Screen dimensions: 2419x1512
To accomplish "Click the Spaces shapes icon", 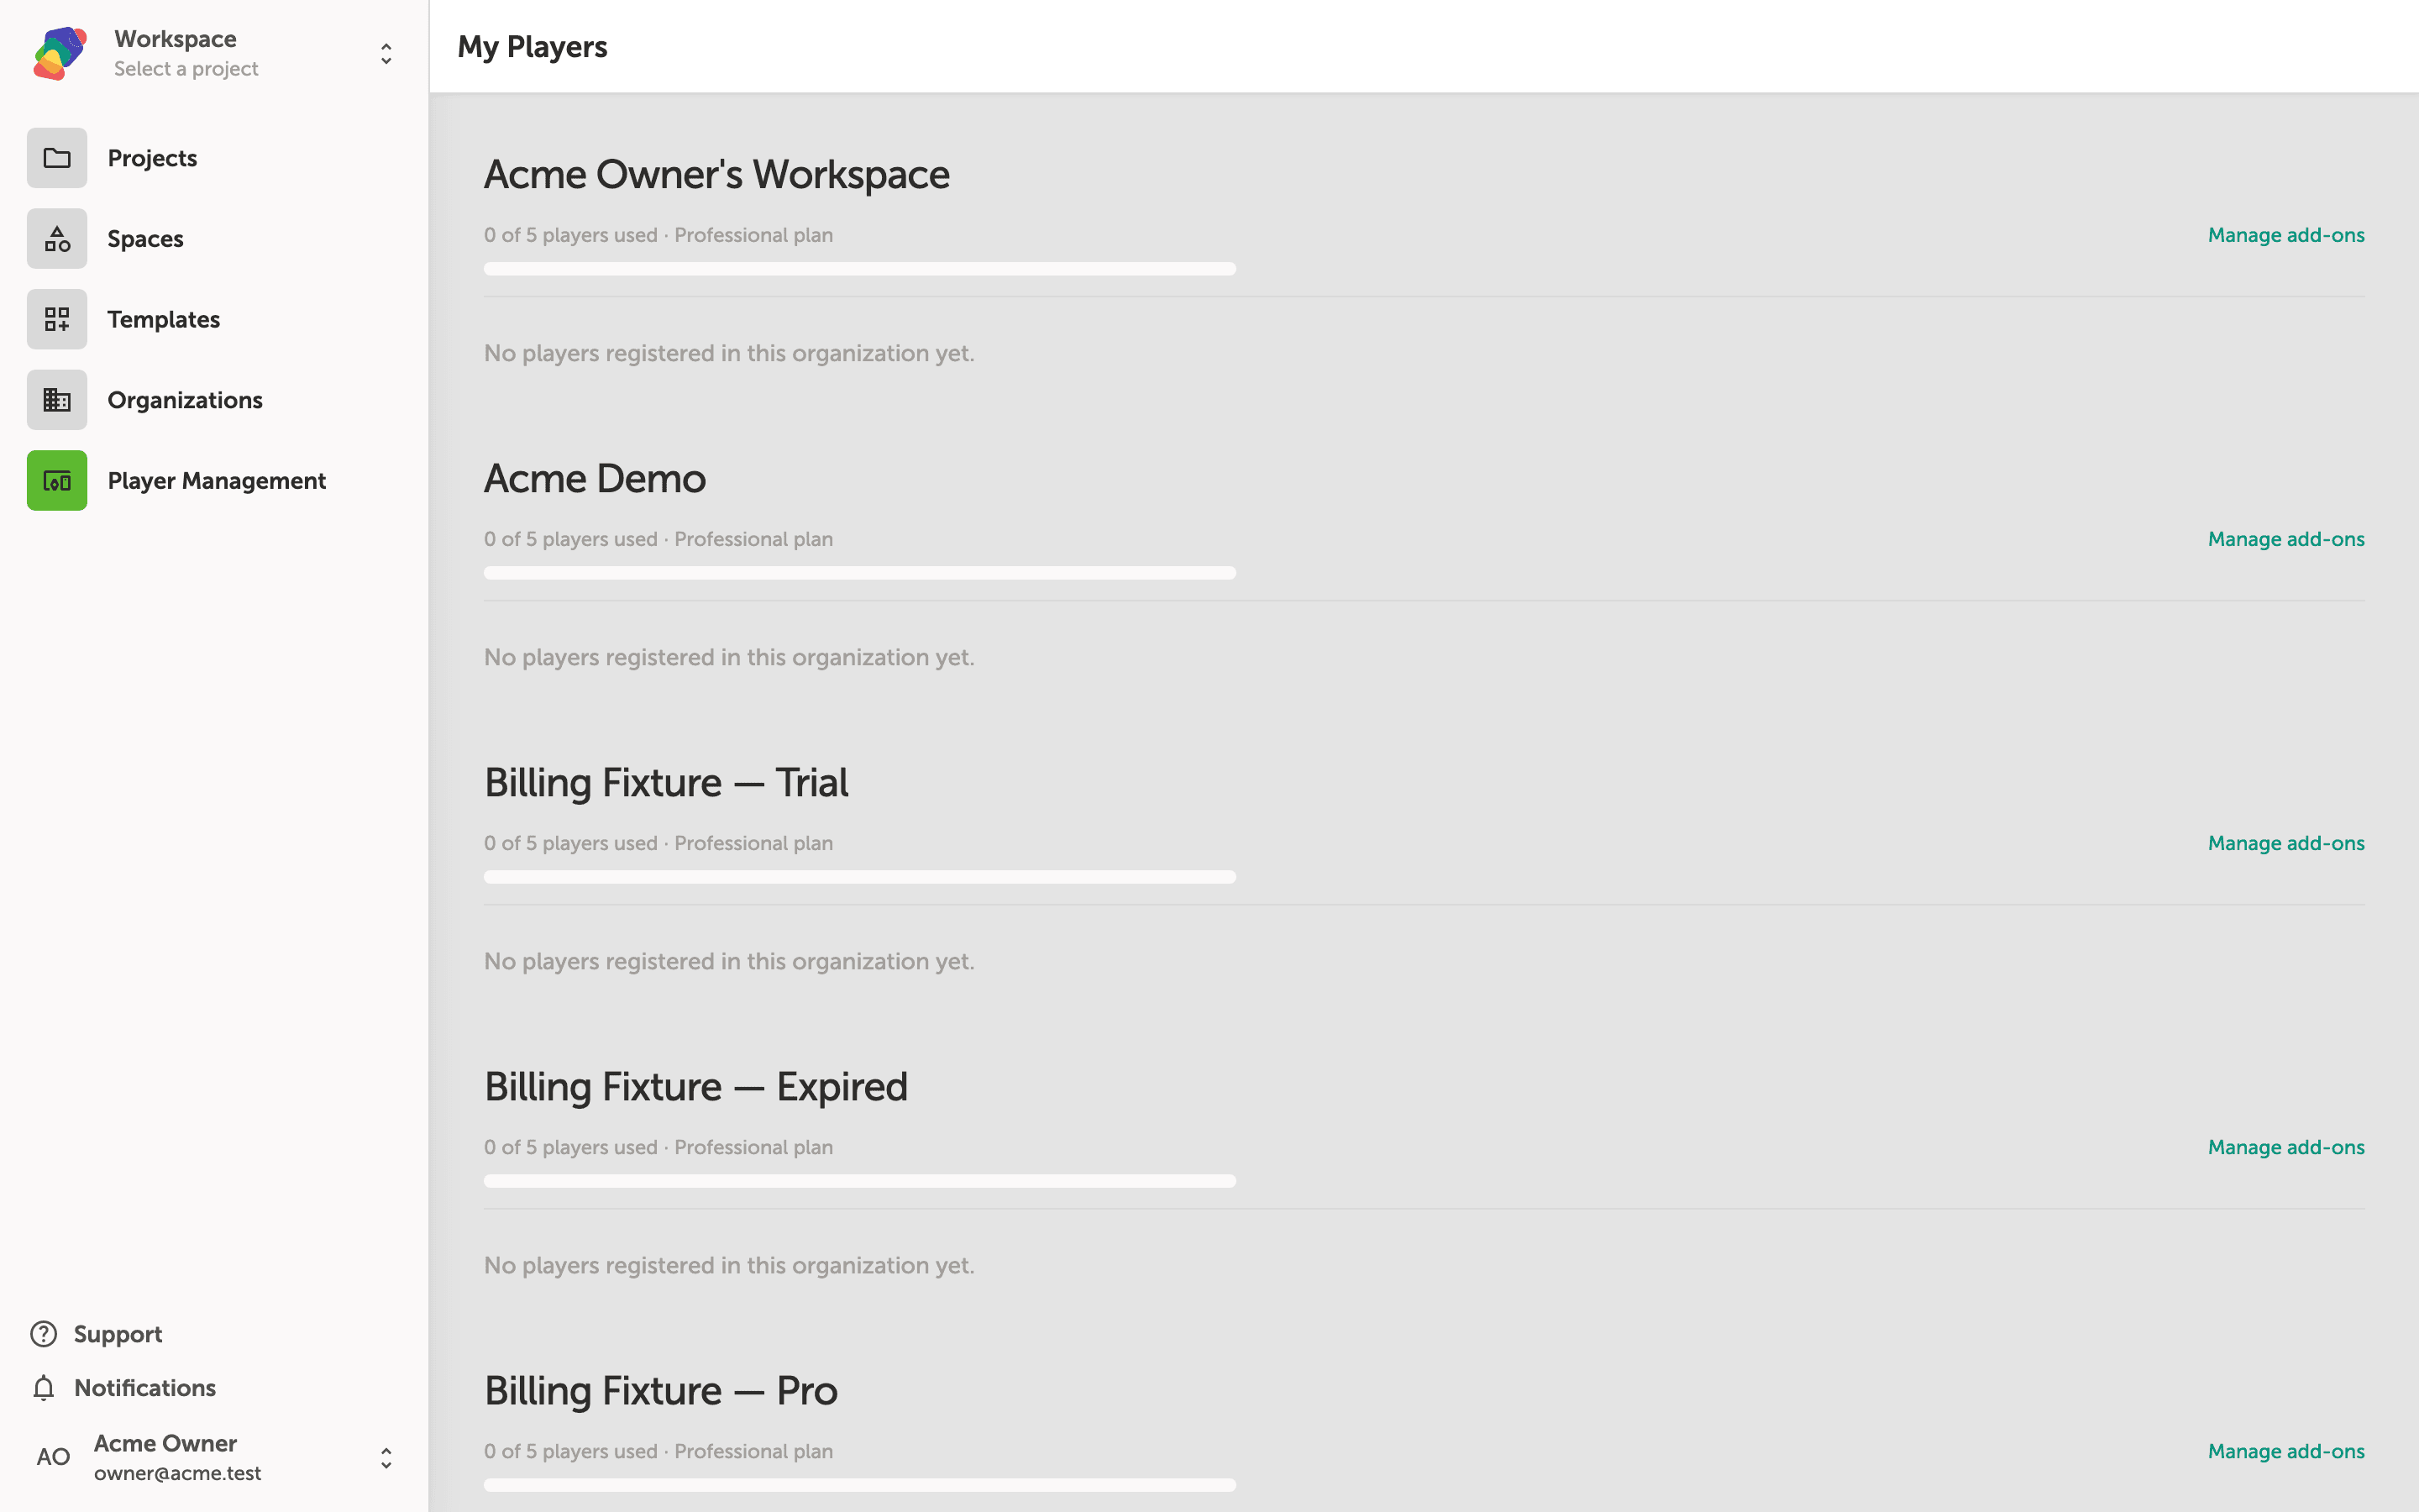I will (x=57, y=239).
